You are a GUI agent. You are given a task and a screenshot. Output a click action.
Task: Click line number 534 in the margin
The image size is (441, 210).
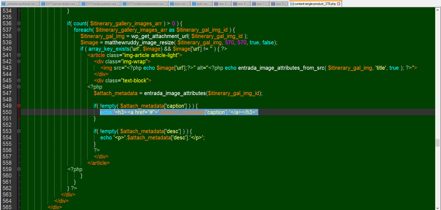pyautogui.click(x=7, y=11)
